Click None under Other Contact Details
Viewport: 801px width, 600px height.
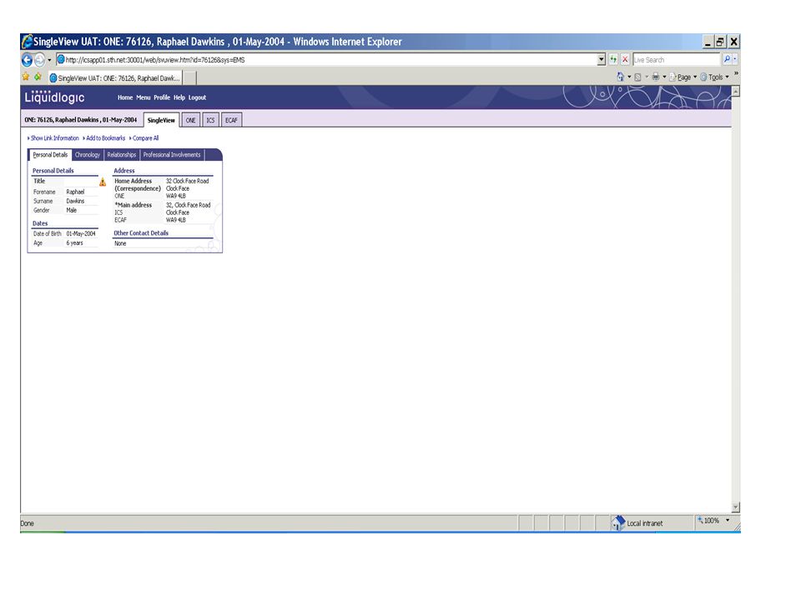pyautogui.click(x=120, y=243)
